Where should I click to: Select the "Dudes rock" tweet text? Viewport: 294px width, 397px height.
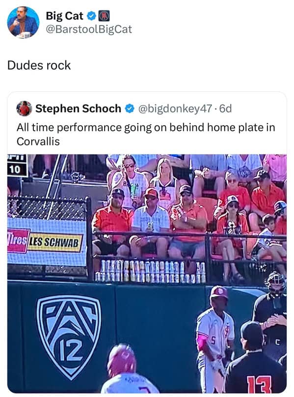[39, 65]
